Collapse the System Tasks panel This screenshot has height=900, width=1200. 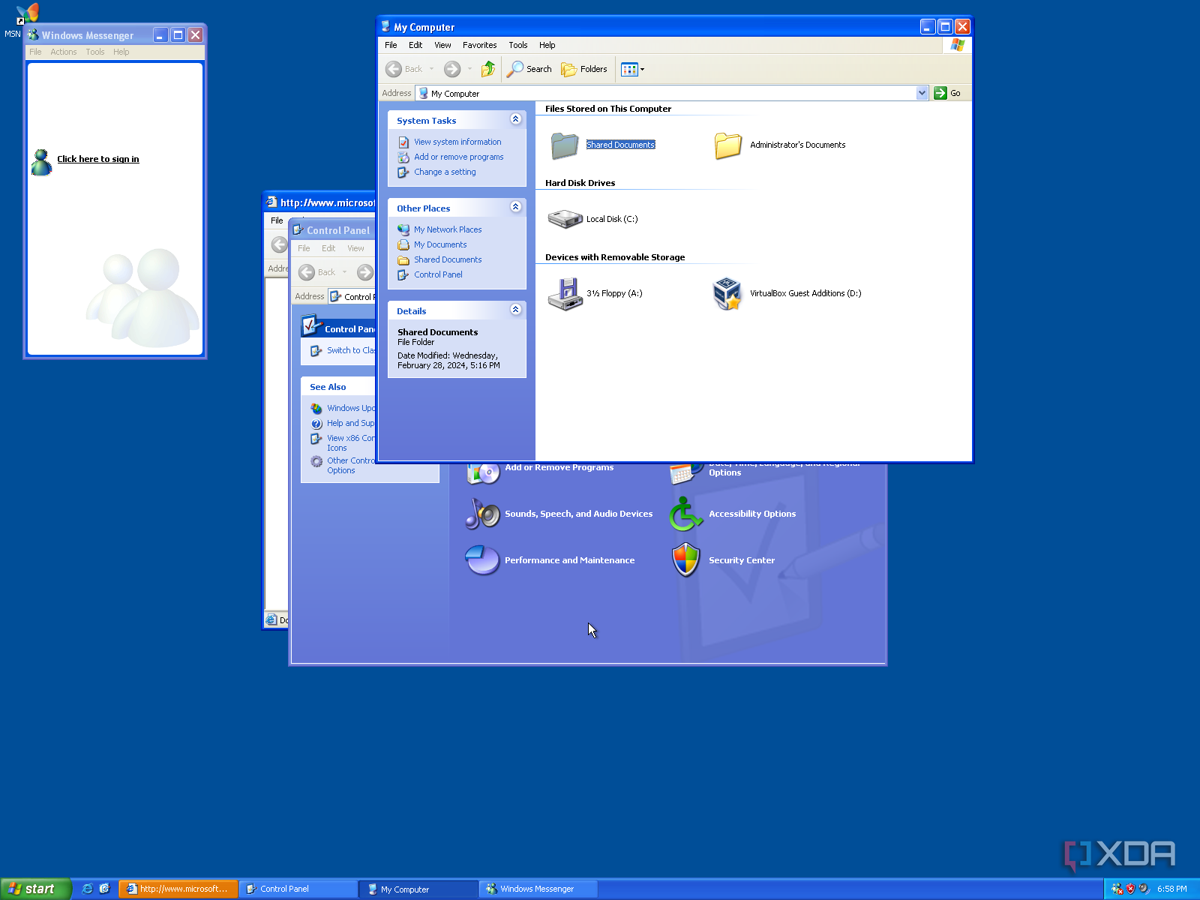515,119
